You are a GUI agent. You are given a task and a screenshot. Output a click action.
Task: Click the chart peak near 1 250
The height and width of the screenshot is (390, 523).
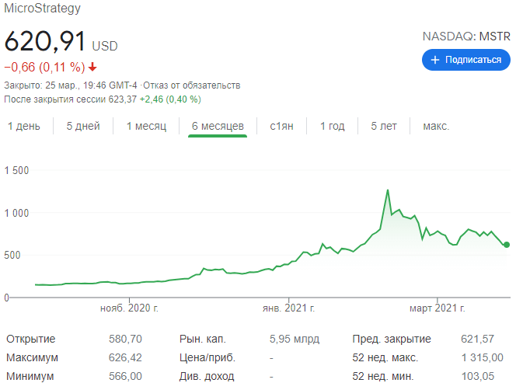(388, 190)
